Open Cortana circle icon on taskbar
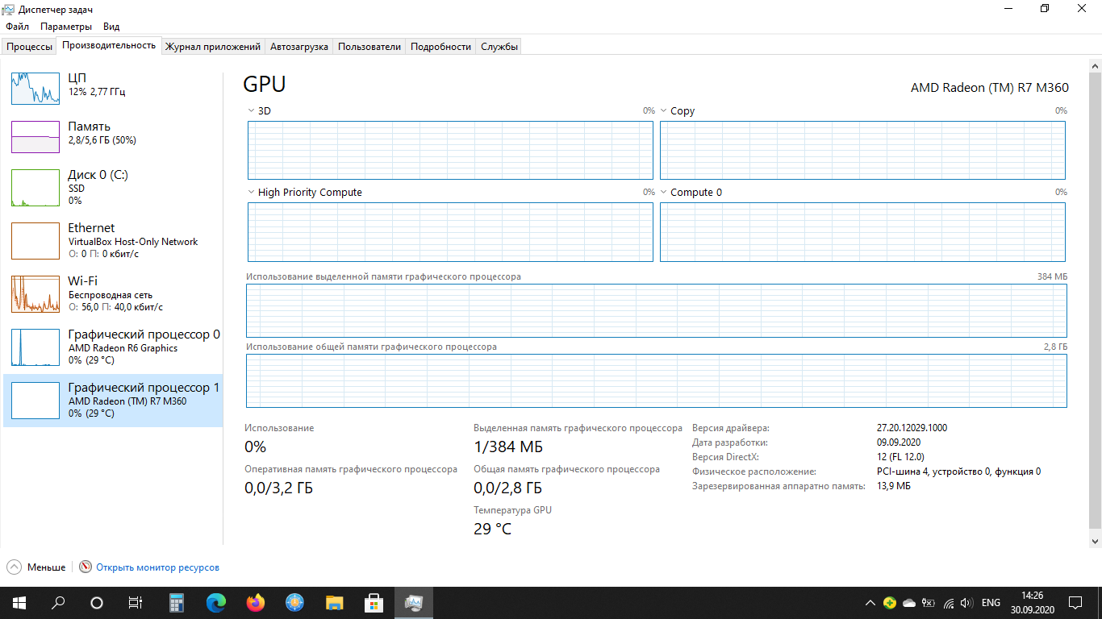 pyautogui.click(x=97, y=602)
